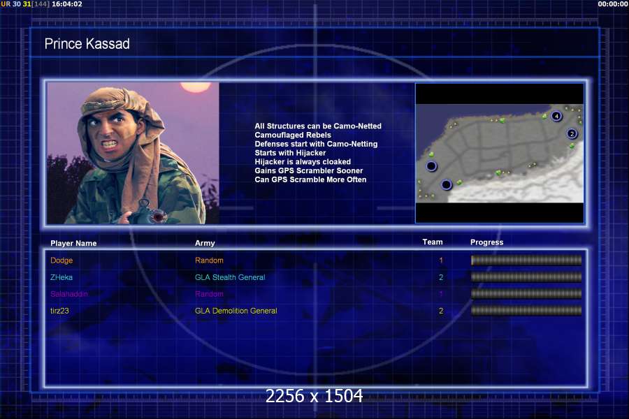Click start position marker 2 on minimap
Screen dimensions: 629x419
[x=572, y=133]
